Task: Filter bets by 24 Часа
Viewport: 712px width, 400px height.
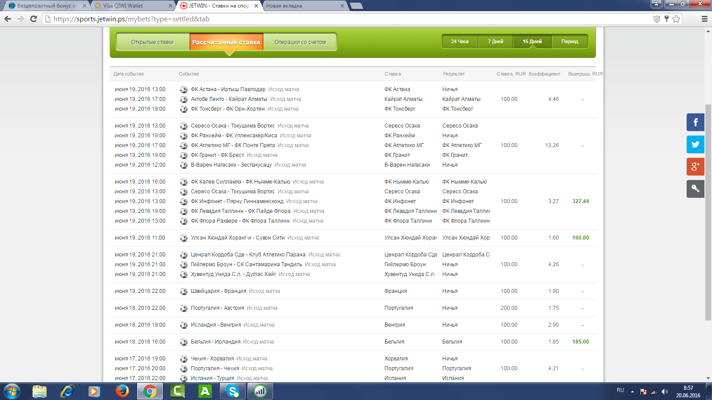Action: tap(460, 41)
